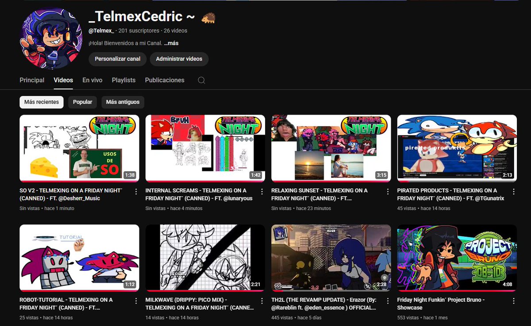Click the 3:15 duration badge
The image size is (531, 326).
click(381, 175)
